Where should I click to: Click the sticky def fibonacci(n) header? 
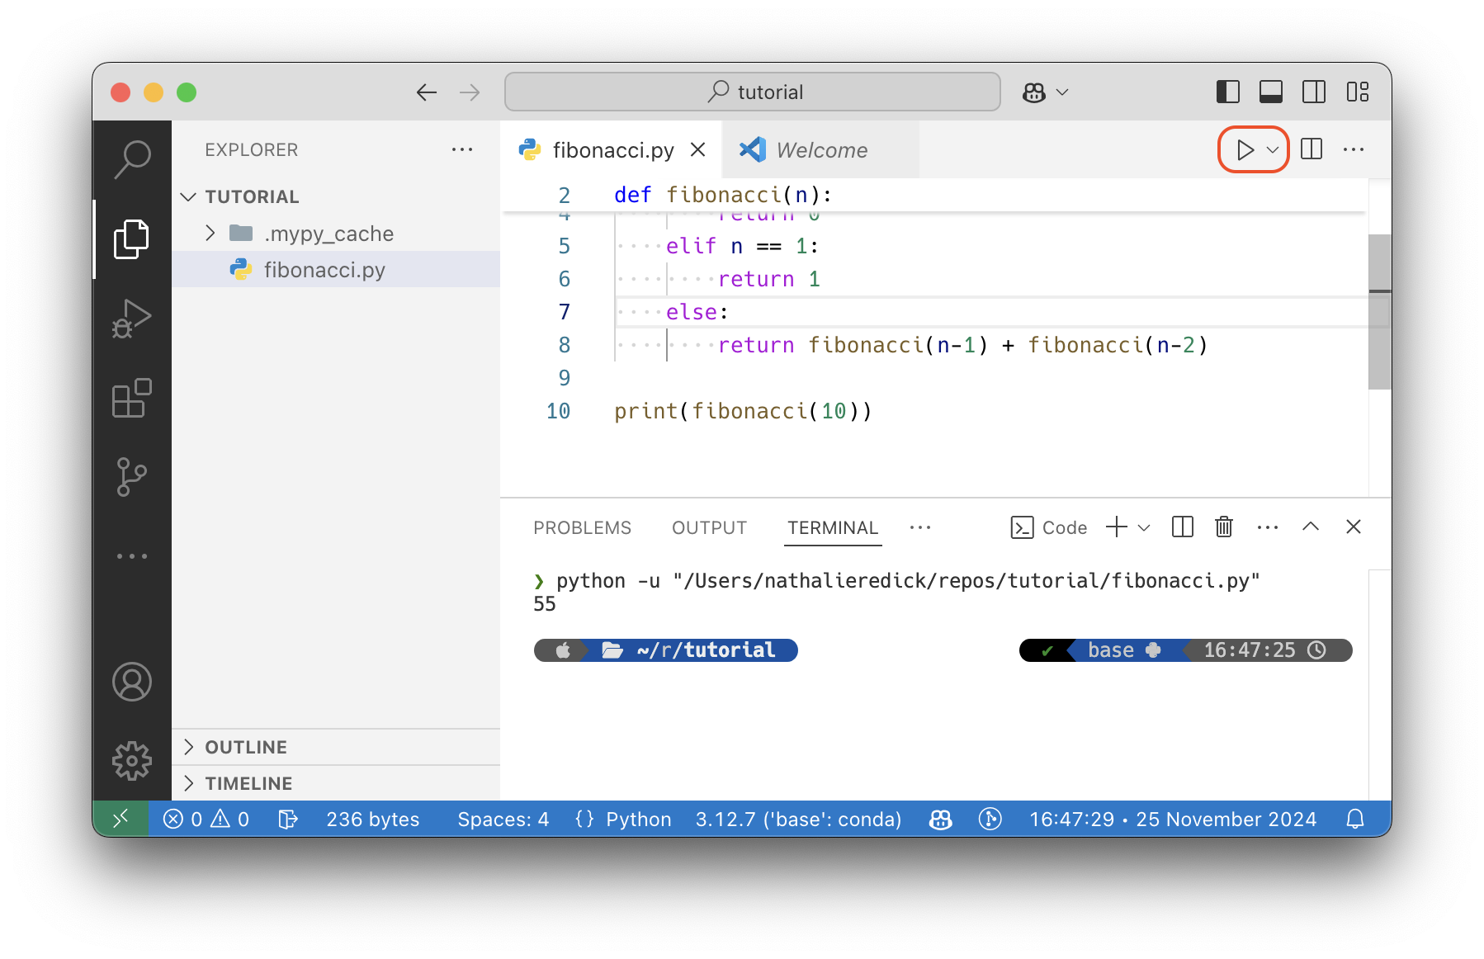click(723, 195)
